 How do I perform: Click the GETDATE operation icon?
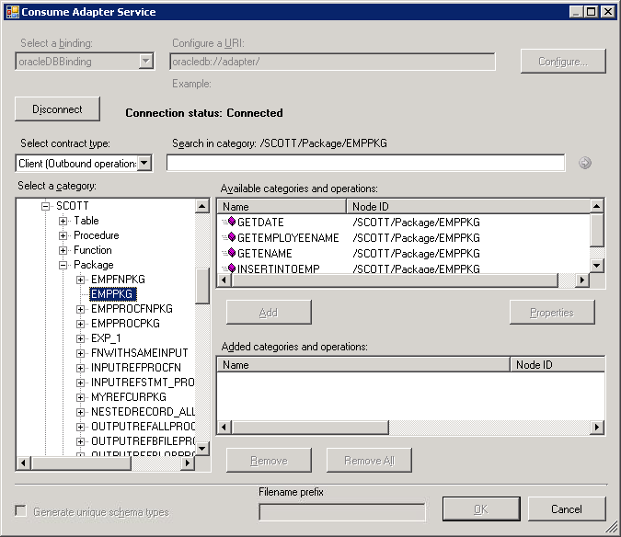click(x=229, y=222)
